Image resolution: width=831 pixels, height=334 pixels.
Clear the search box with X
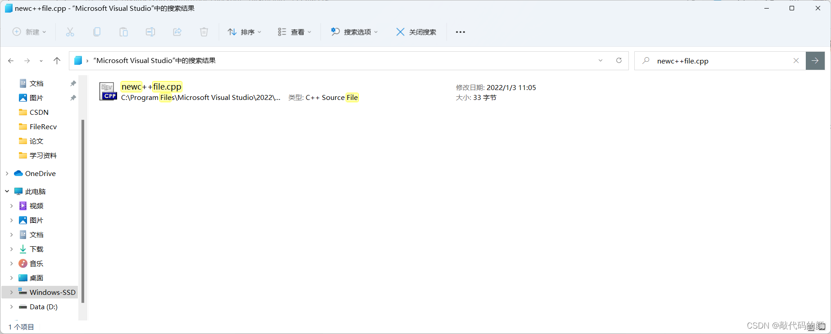(796, 61)
